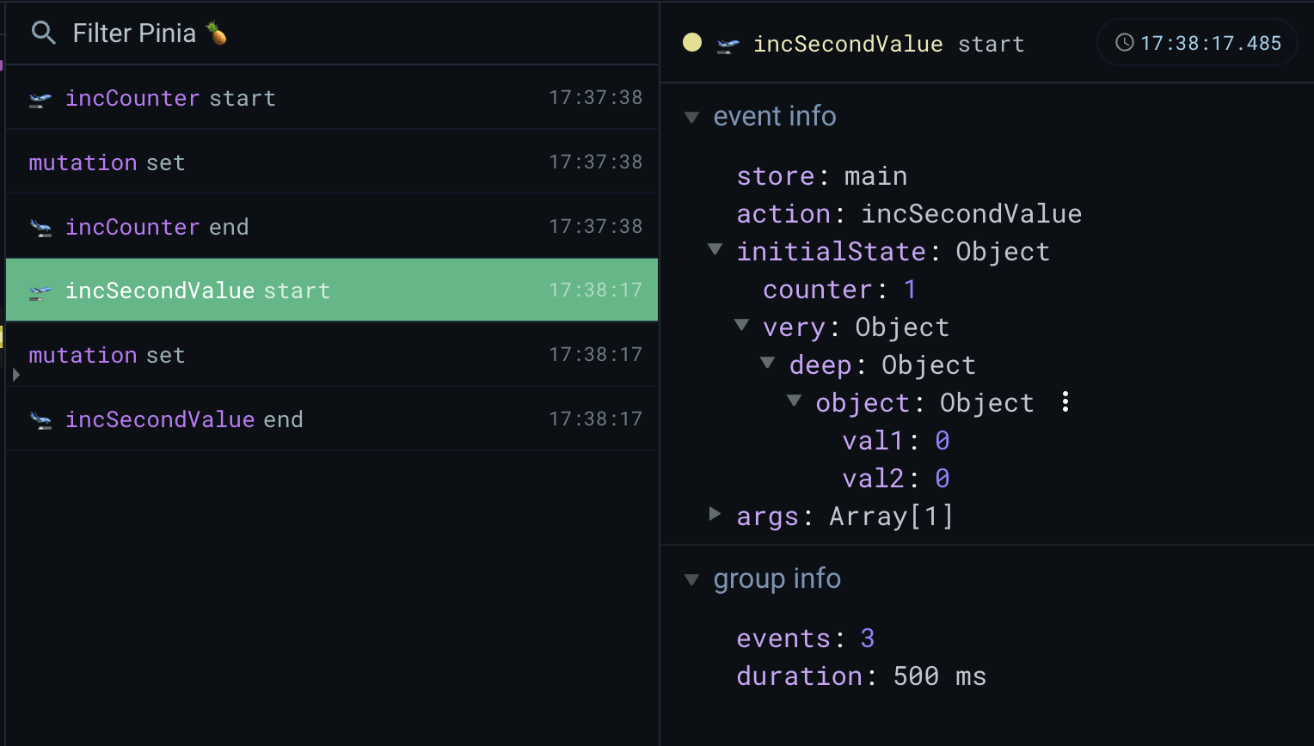Click the landing icon beside incSecondValue end
The height and width of the screenshot is (746, 1314).
click(x=40, y=420)
